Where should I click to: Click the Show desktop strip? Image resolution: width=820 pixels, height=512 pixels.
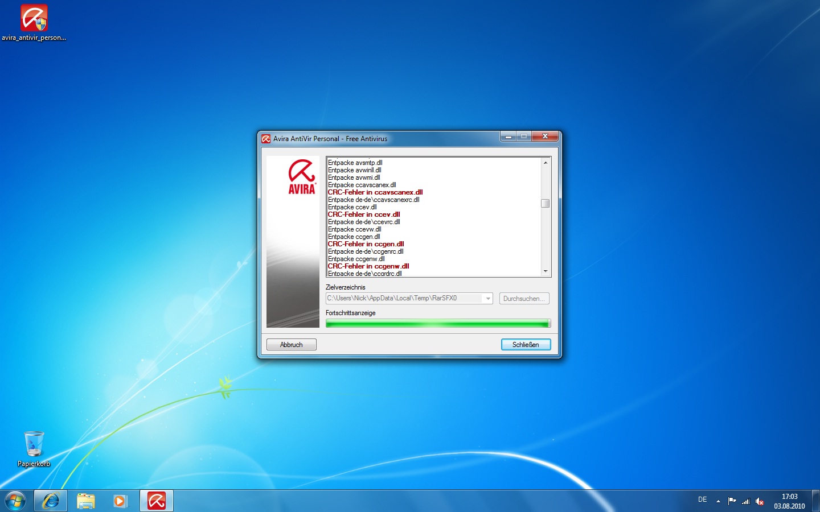815,501
